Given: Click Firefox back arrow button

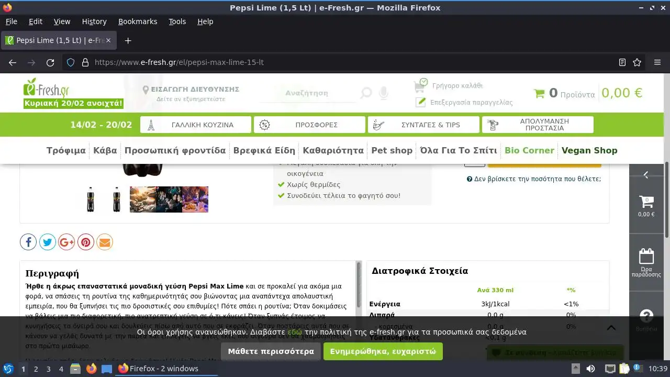Looking at the screenshot, I should (13, 62).
